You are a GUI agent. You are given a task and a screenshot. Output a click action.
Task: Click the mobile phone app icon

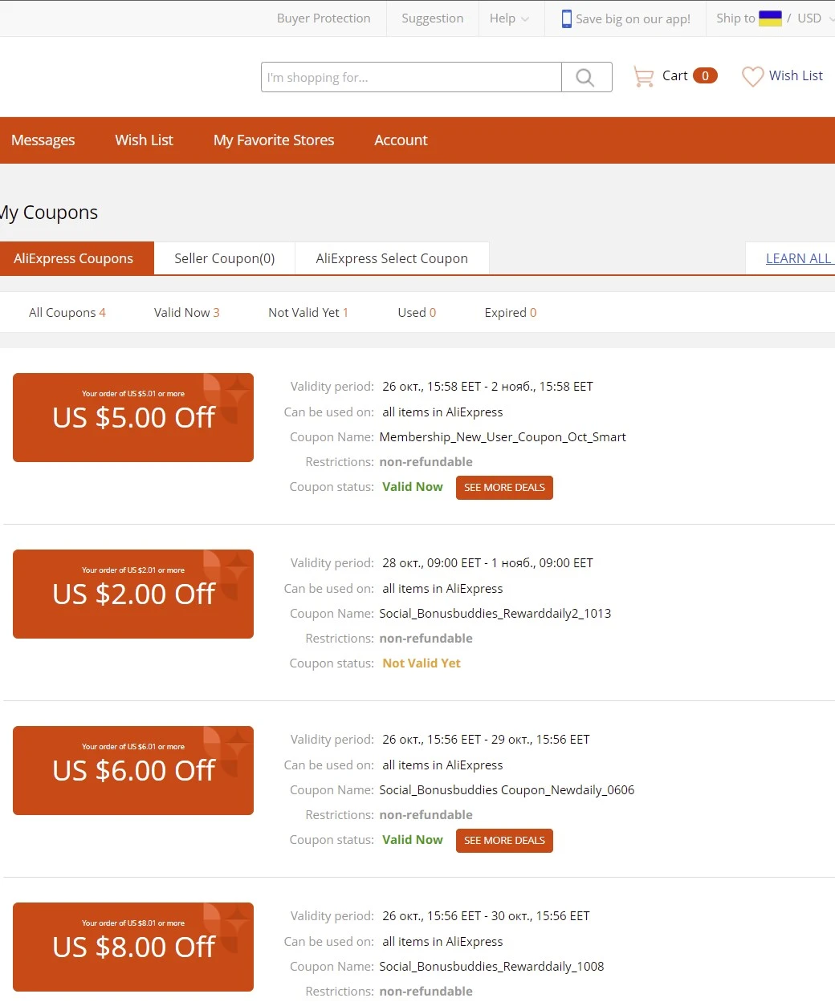click(567, 18)
